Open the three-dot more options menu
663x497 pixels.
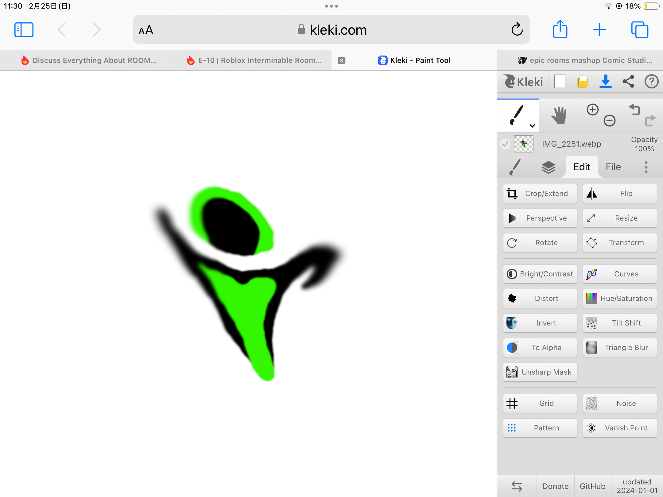pos(646,167)
